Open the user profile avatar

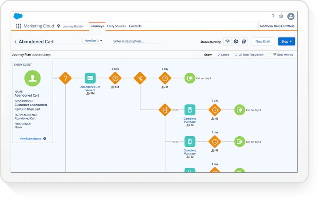pos(291,17)
